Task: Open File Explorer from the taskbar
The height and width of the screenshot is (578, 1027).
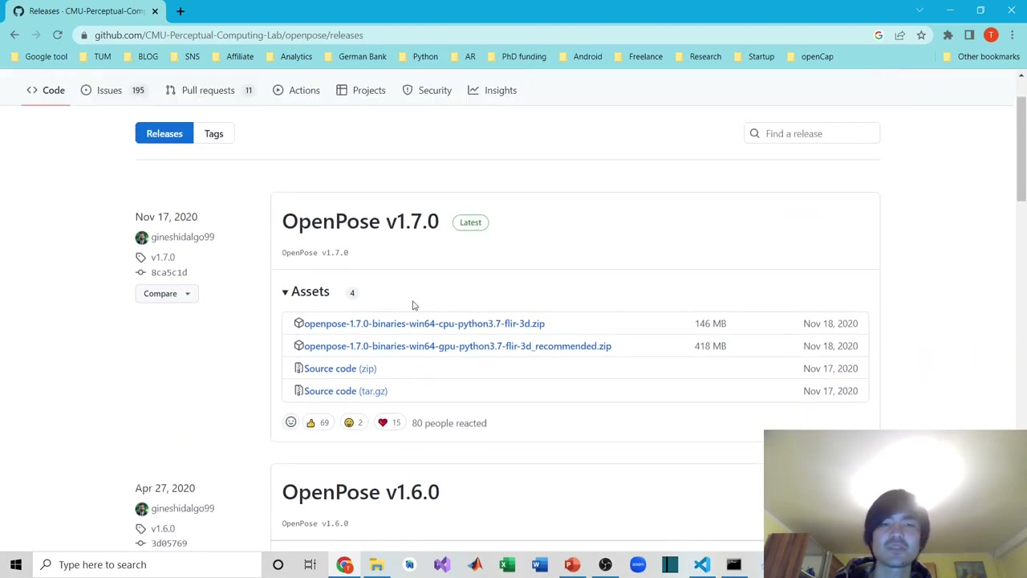Action: [x=376, y=564]
